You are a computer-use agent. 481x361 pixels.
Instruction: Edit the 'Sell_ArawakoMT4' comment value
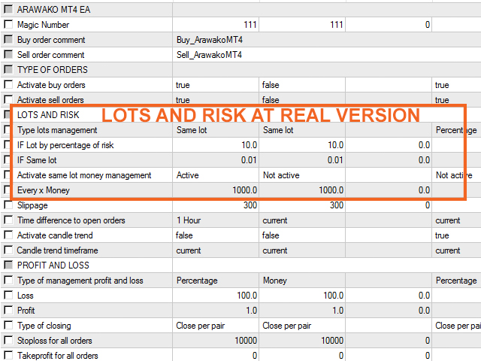[209, 55]
